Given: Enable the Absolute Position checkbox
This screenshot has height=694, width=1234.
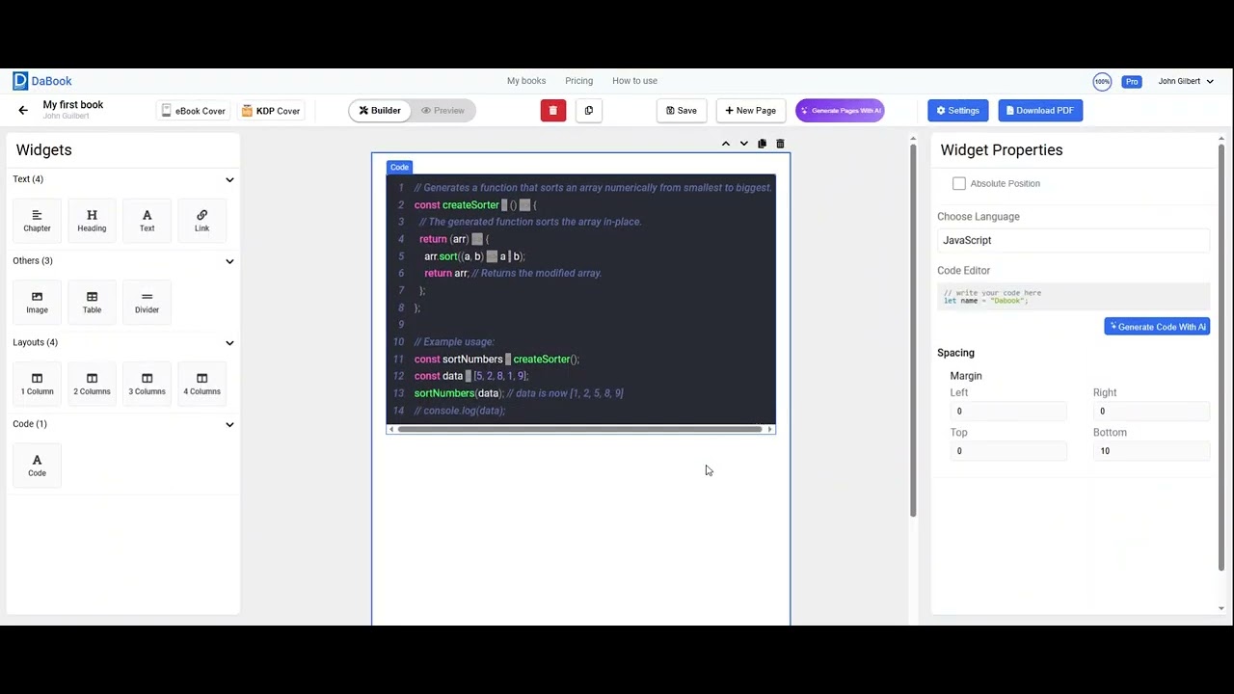Looking at the screenshot, I should 959,183.
